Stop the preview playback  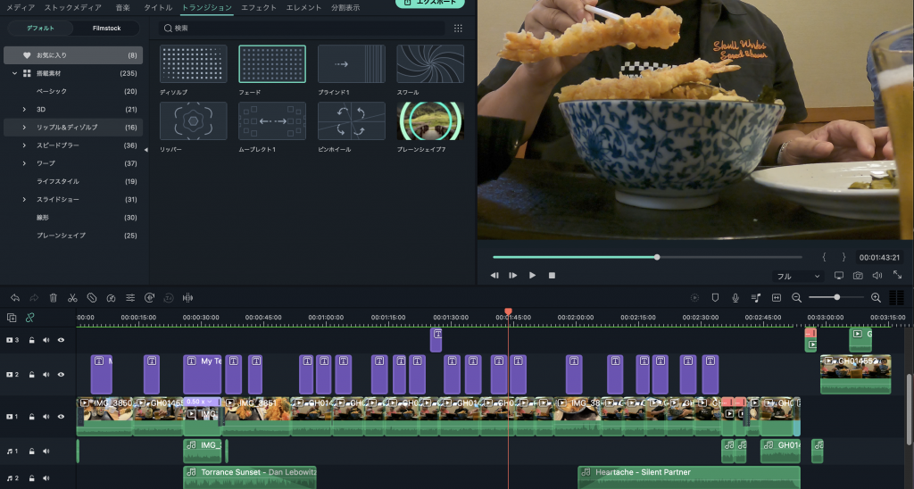552,276
